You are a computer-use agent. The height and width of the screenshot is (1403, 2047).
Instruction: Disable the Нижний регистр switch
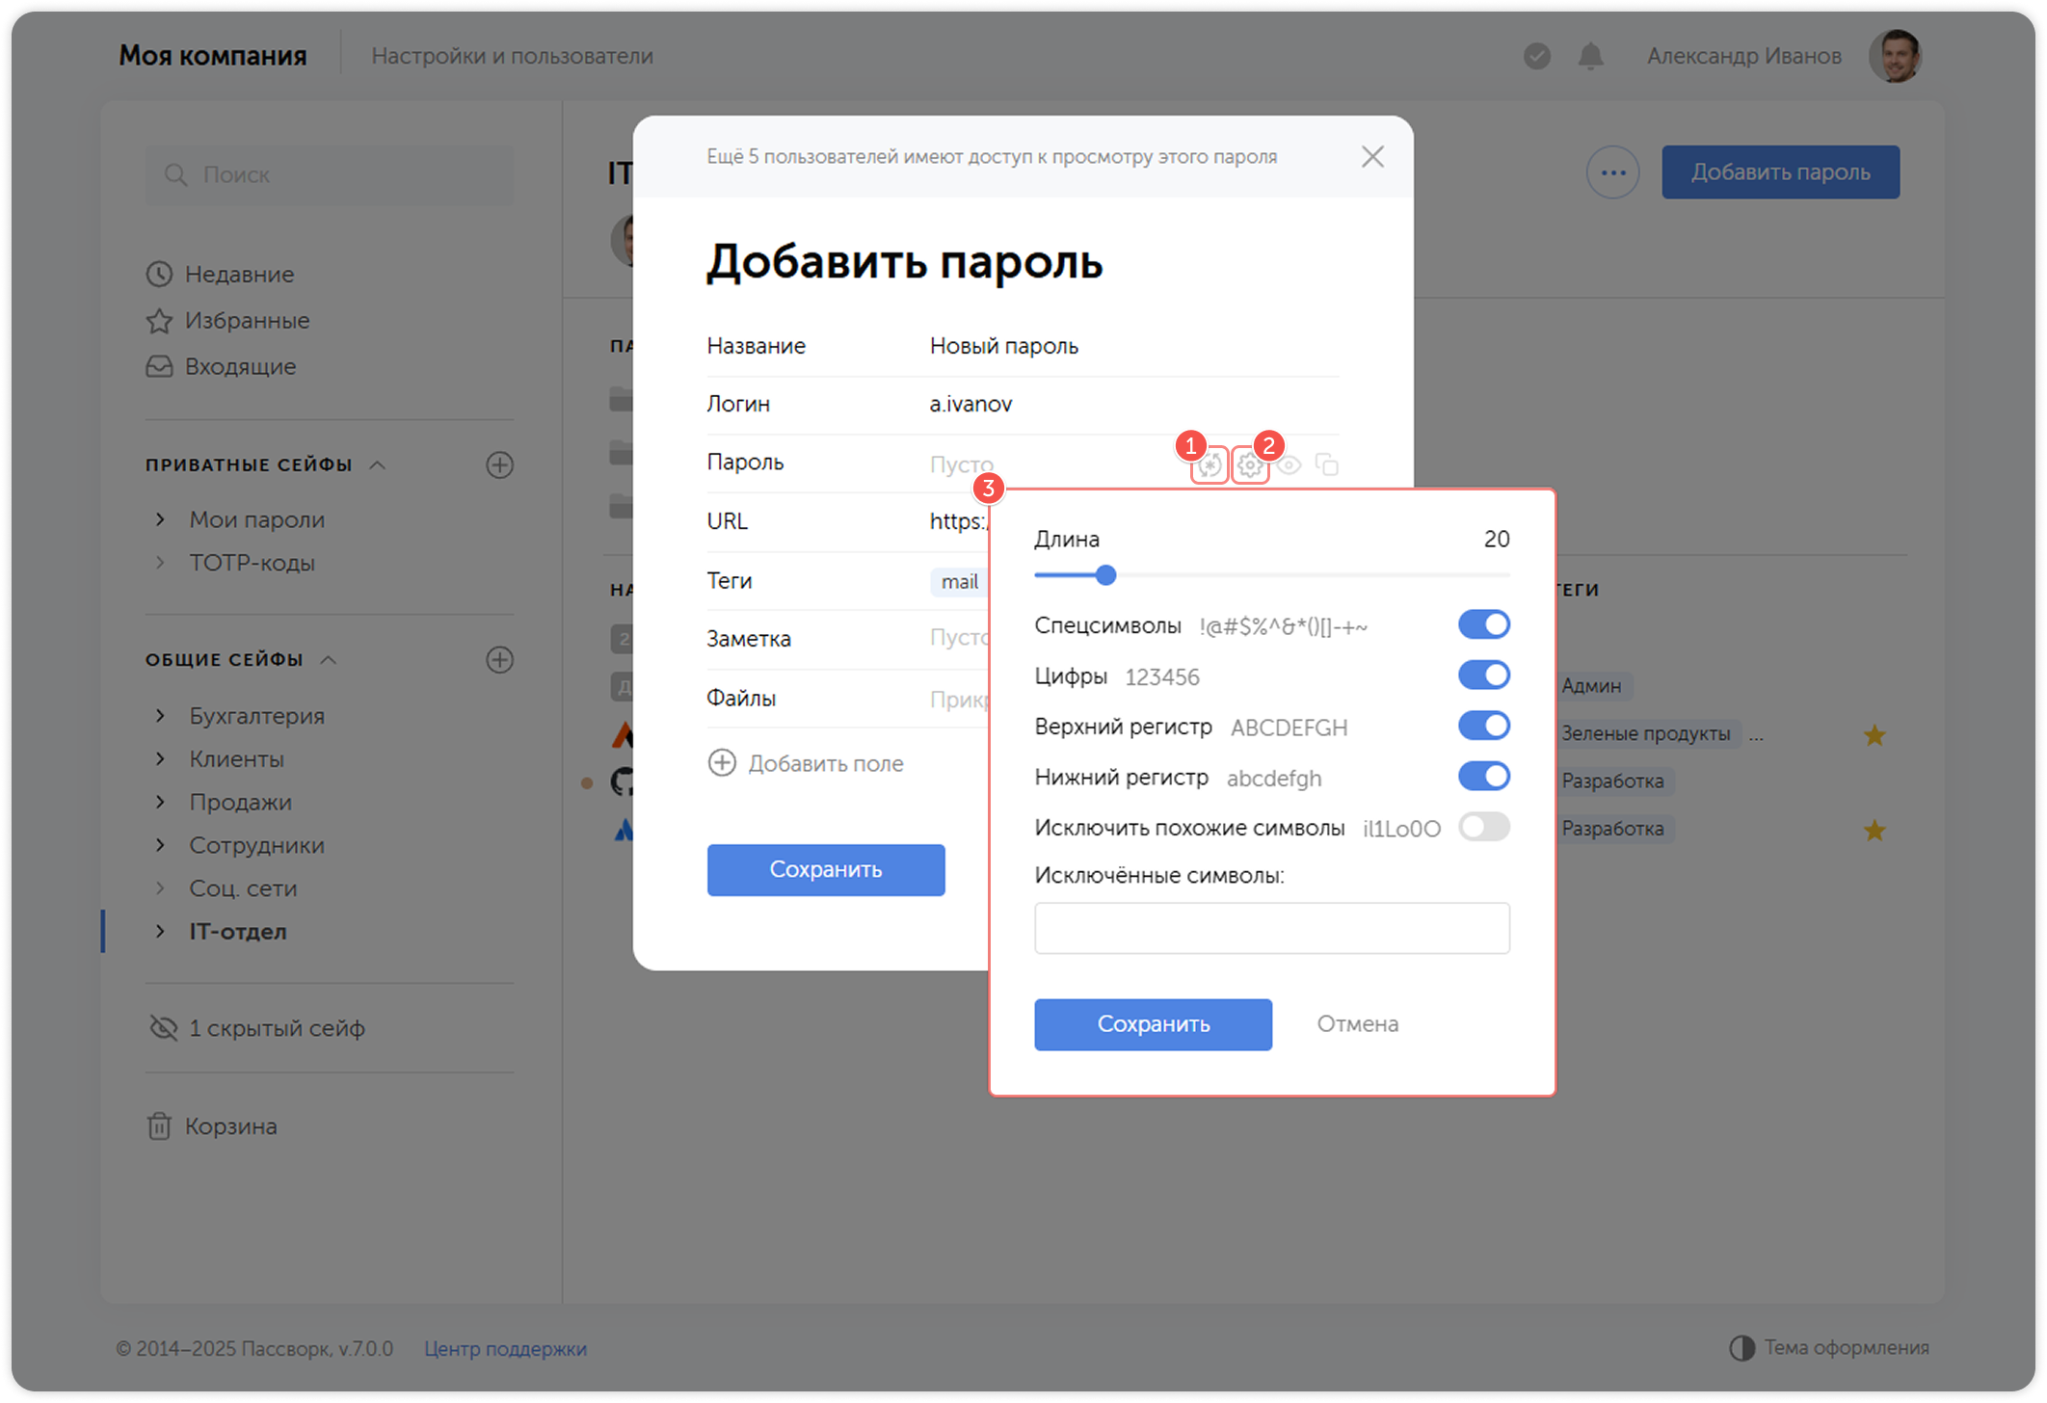click(x=1484, y=776)
